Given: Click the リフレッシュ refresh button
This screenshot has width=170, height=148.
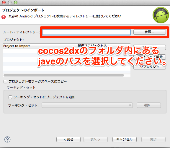Looking at the screenshot, I should click(150, 67).
